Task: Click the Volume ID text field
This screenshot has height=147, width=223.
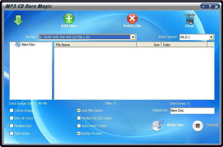Action: tap(192, 110)
